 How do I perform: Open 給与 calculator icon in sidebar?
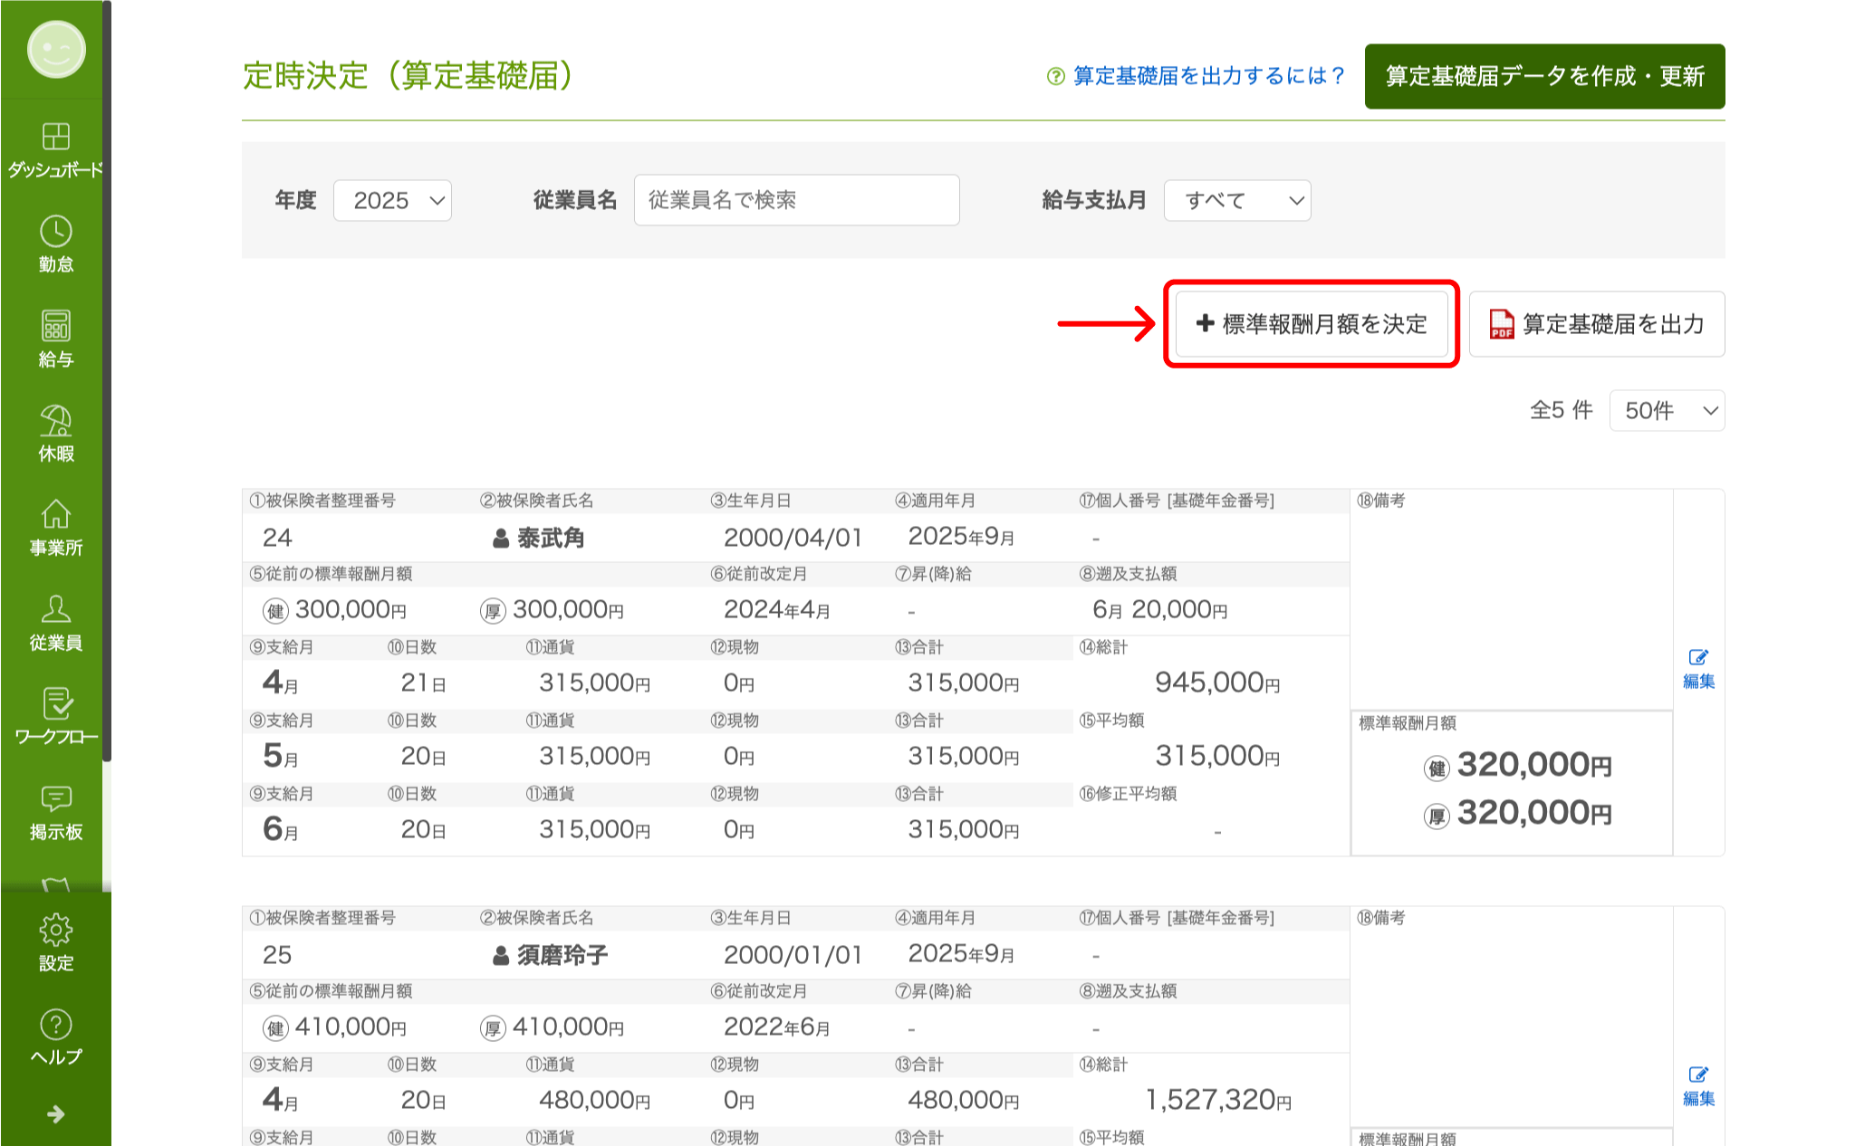pos(55,327)
